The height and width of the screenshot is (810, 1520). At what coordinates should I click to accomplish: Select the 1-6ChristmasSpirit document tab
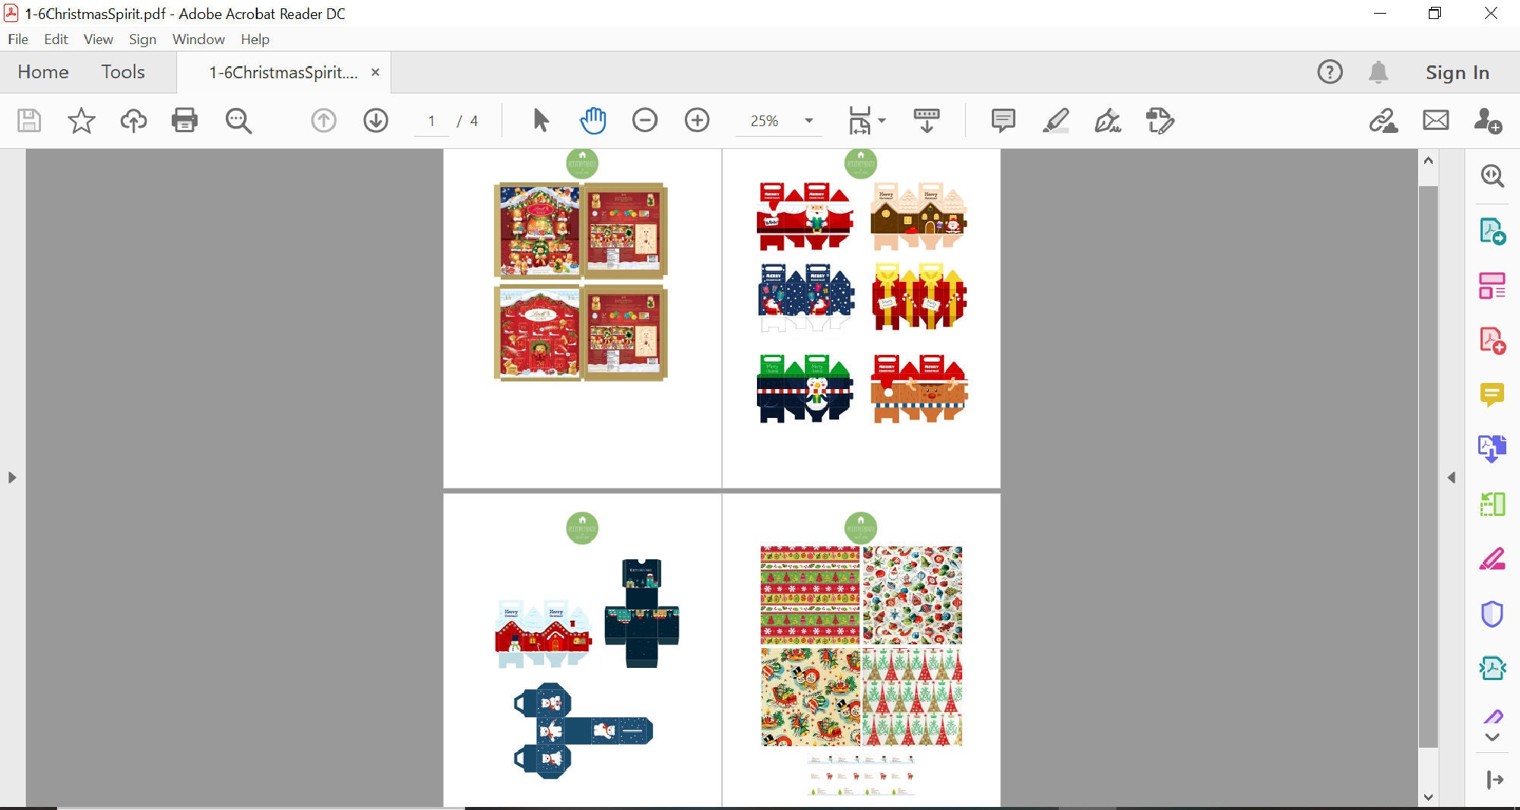pyautogui.click(x=283, y=72)
